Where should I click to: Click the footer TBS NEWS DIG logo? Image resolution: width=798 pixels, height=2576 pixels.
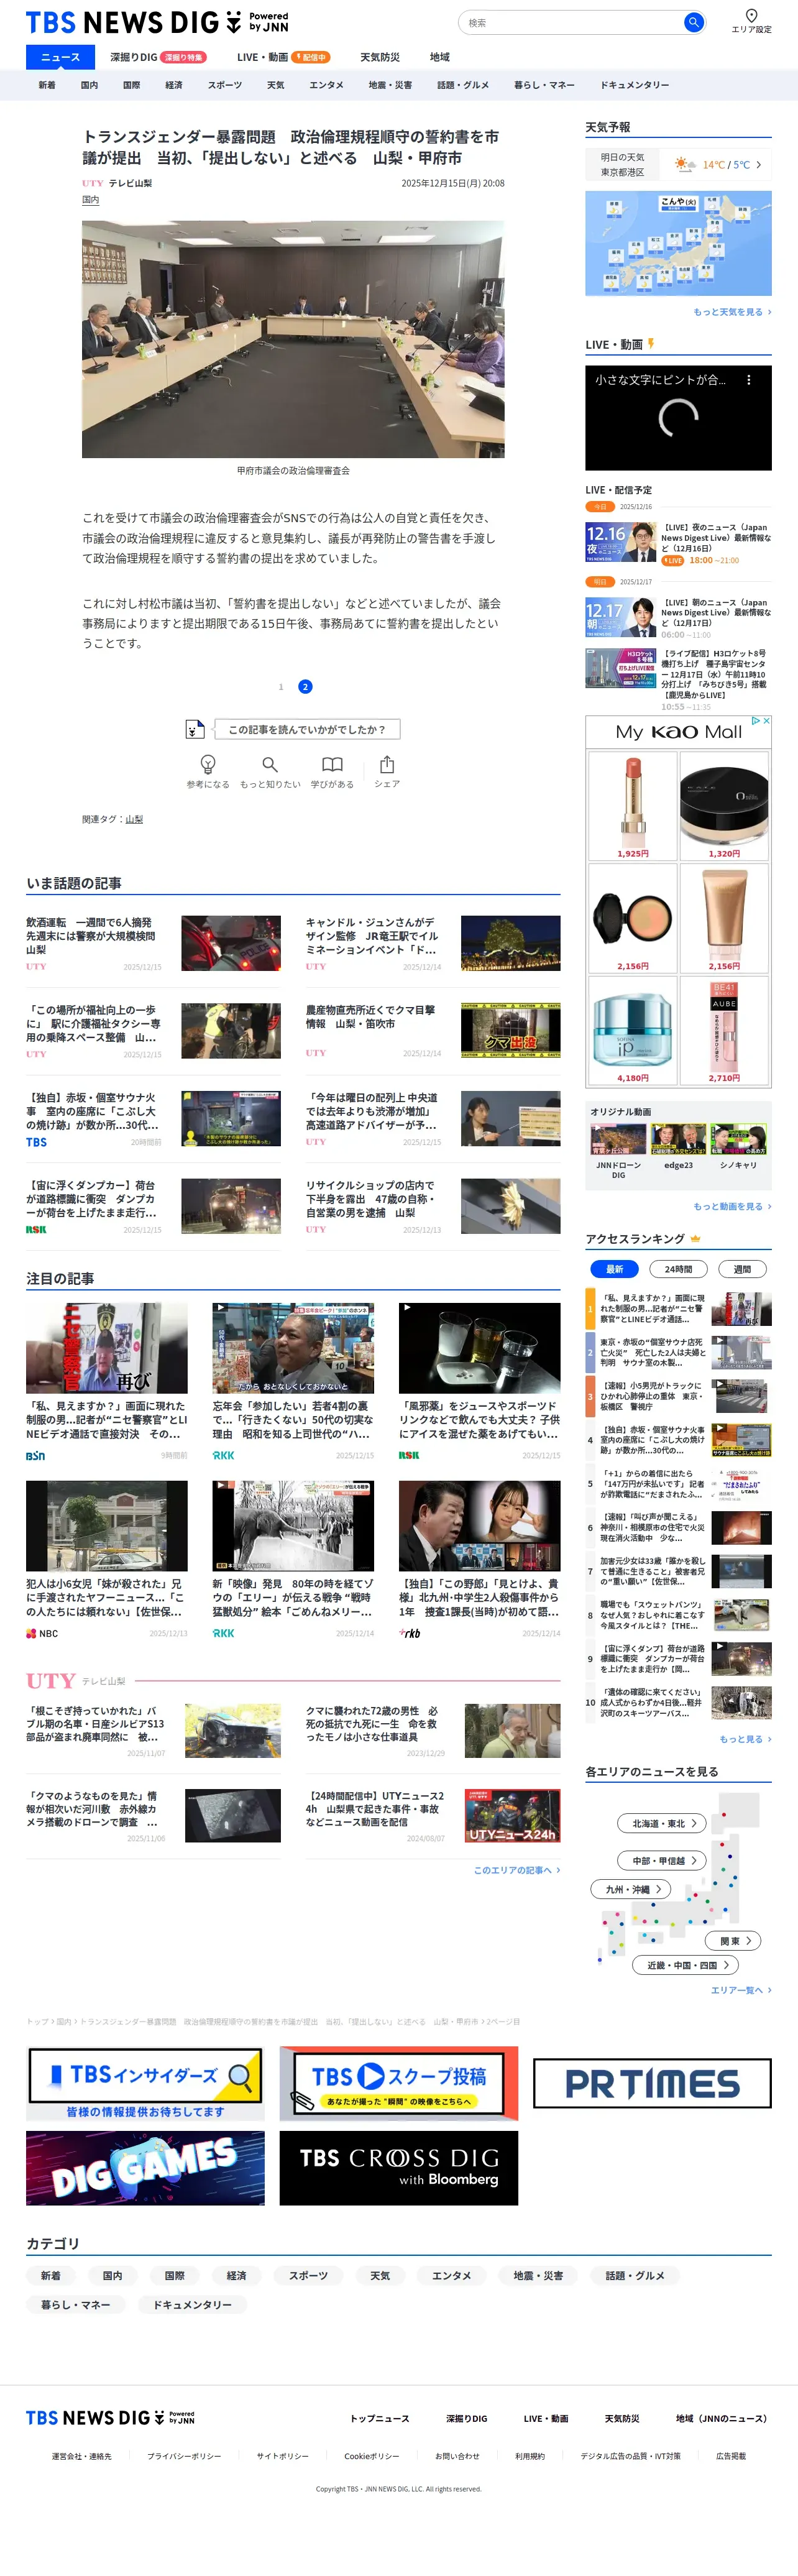tap(110, 2417)
